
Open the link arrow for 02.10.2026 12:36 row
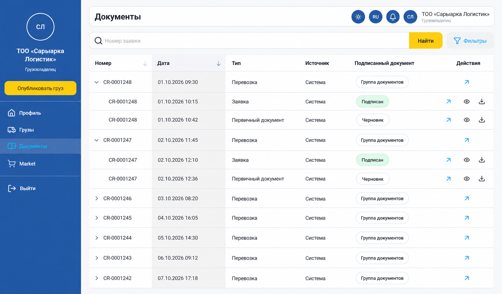coord(448,179)
